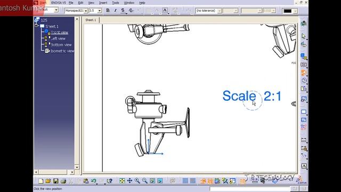The height and width of the screenshot is (192, 341).
Task: Select Isometric view in the tree
Action: click(x=62, y=51)
